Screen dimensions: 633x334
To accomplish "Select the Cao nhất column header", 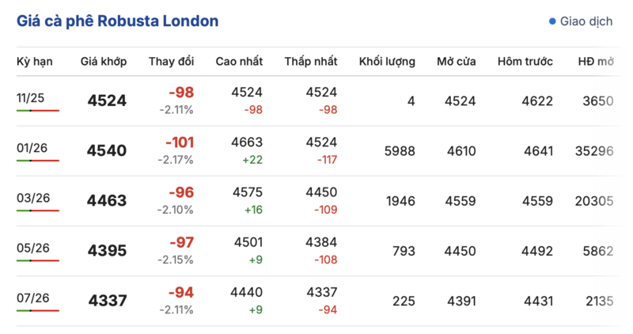I will point(239,62).
